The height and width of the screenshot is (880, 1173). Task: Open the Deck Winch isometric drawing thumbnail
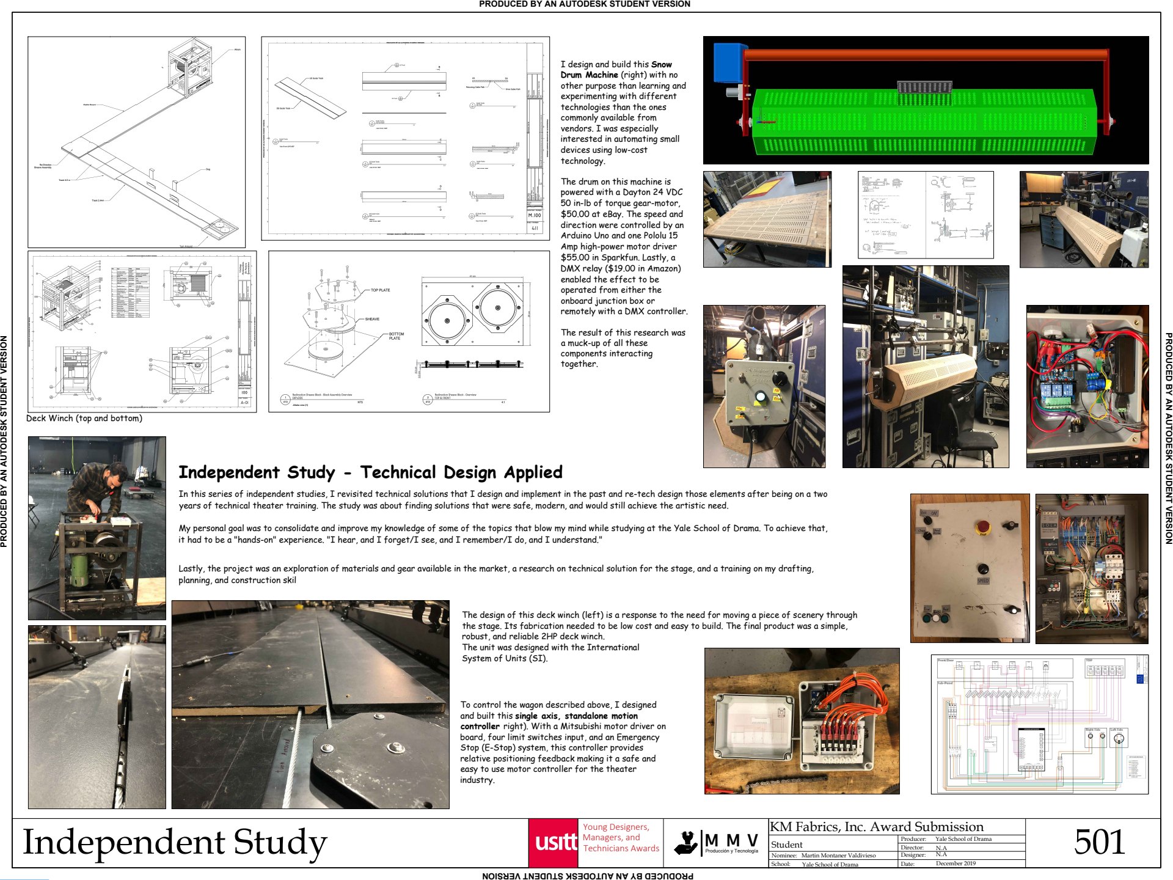tap(136, 142)
